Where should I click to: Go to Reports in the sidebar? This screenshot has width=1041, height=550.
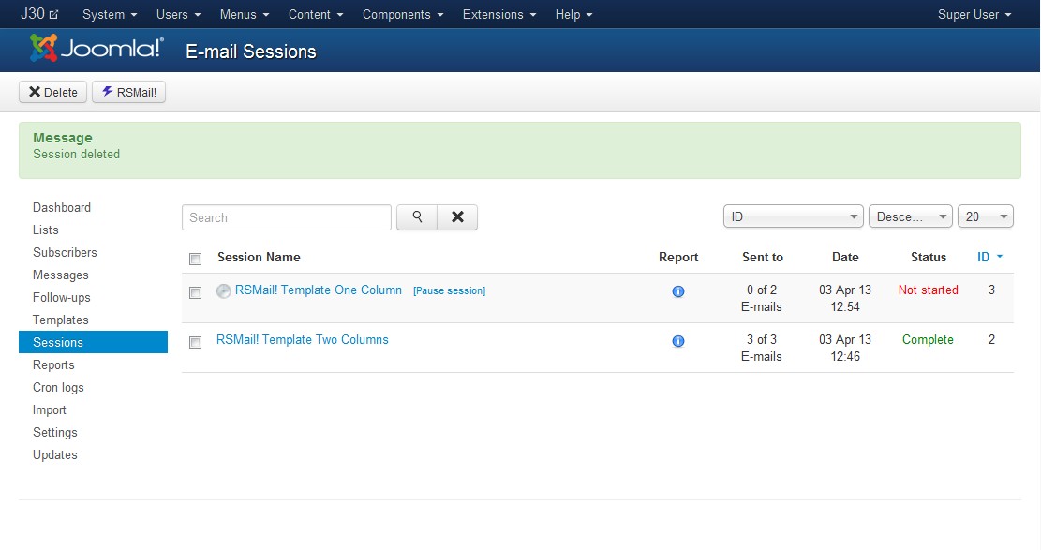[53, 364]
